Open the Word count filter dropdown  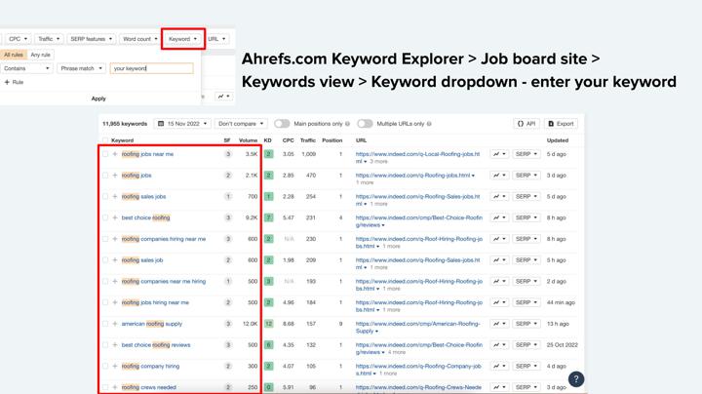140,39
